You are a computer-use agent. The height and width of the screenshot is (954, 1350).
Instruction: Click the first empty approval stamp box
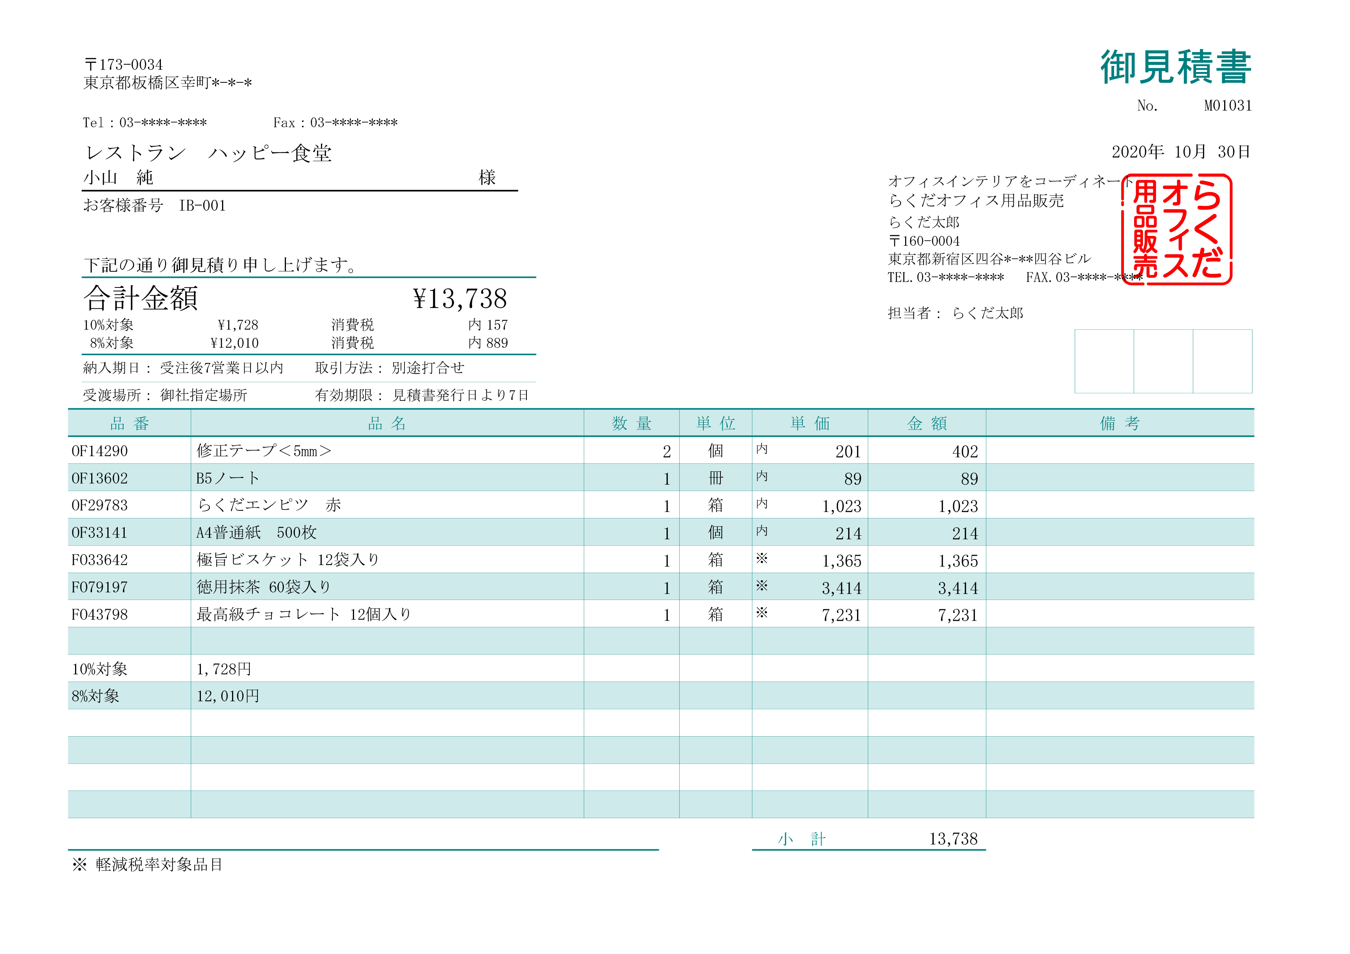point(1104,361)
